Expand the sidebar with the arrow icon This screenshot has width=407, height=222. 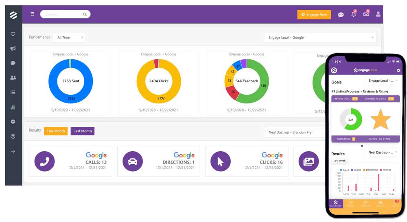point(13,151)
